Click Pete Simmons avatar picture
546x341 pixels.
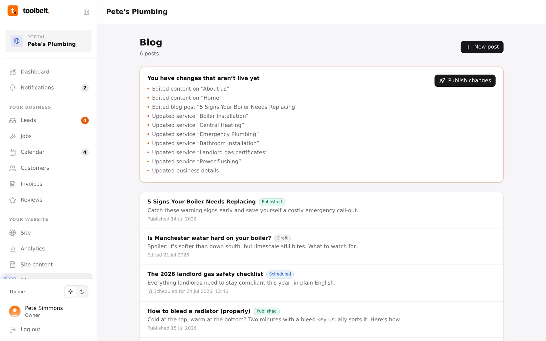15,311
